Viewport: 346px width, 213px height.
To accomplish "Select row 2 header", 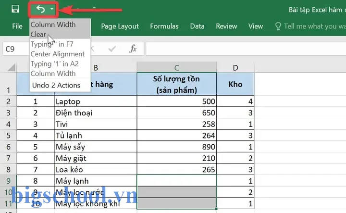I will coord(8,101).
